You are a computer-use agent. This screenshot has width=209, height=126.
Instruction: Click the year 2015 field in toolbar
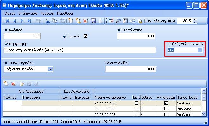tap(185, 21)
